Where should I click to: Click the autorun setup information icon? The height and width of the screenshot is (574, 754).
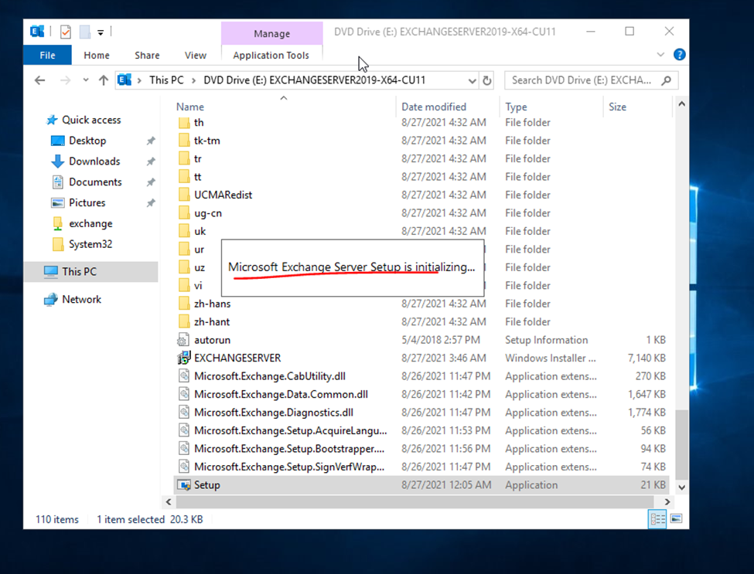[x=183, y=340]
